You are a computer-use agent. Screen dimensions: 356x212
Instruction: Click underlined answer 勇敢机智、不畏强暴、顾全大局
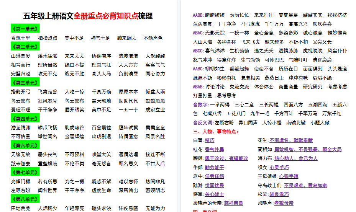(308, 149)
